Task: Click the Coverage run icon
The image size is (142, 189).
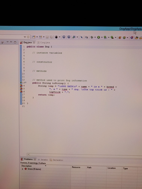Action: [105, 37]
